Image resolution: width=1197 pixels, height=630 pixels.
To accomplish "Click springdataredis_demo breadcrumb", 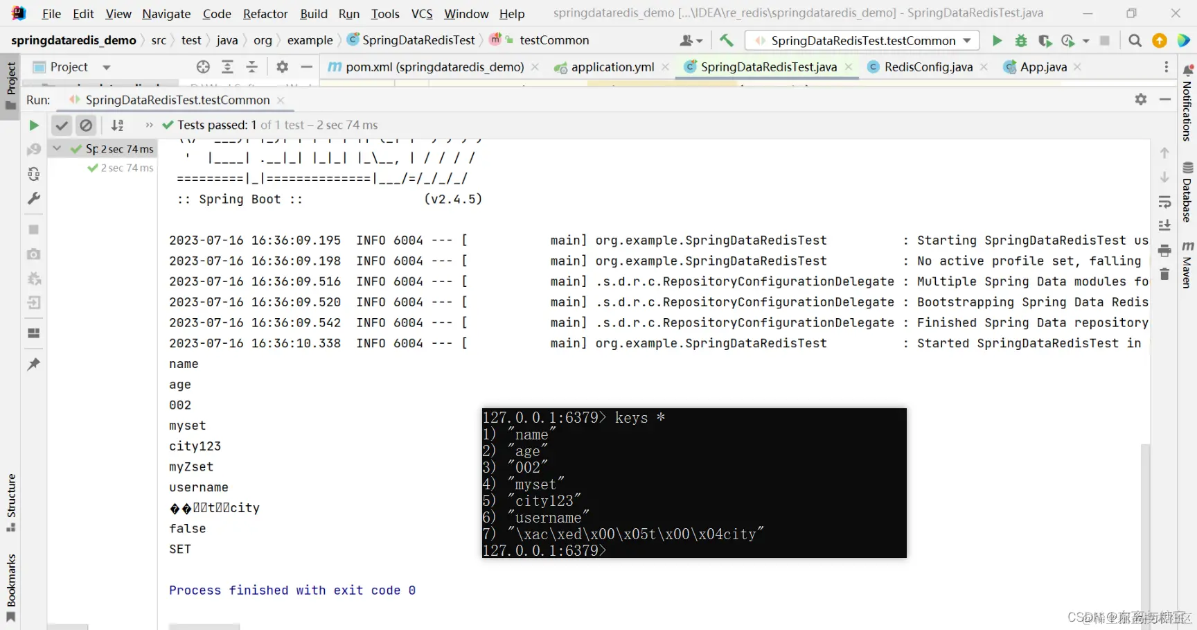I will (73, 40).
